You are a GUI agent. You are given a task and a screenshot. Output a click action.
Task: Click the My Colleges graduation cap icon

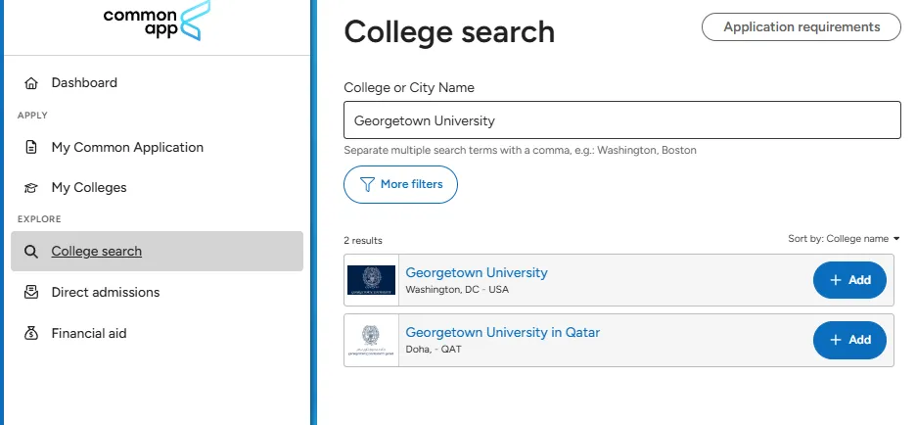click(31, 188)
